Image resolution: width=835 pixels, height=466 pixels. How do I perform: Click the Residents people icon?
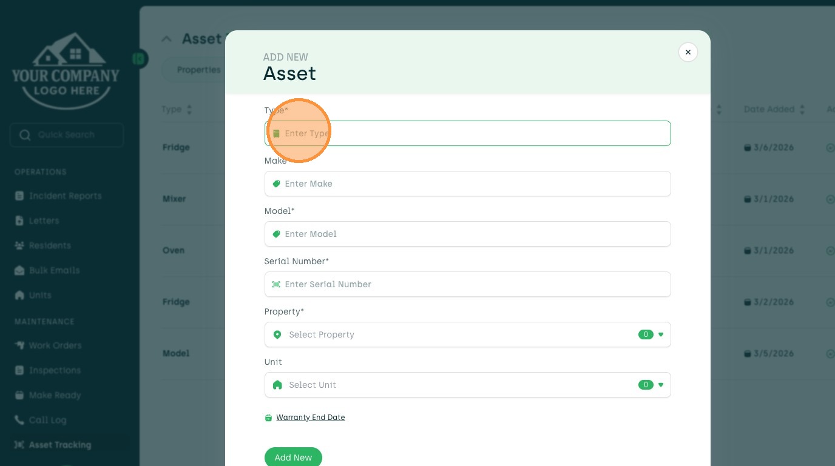point(19,246)
